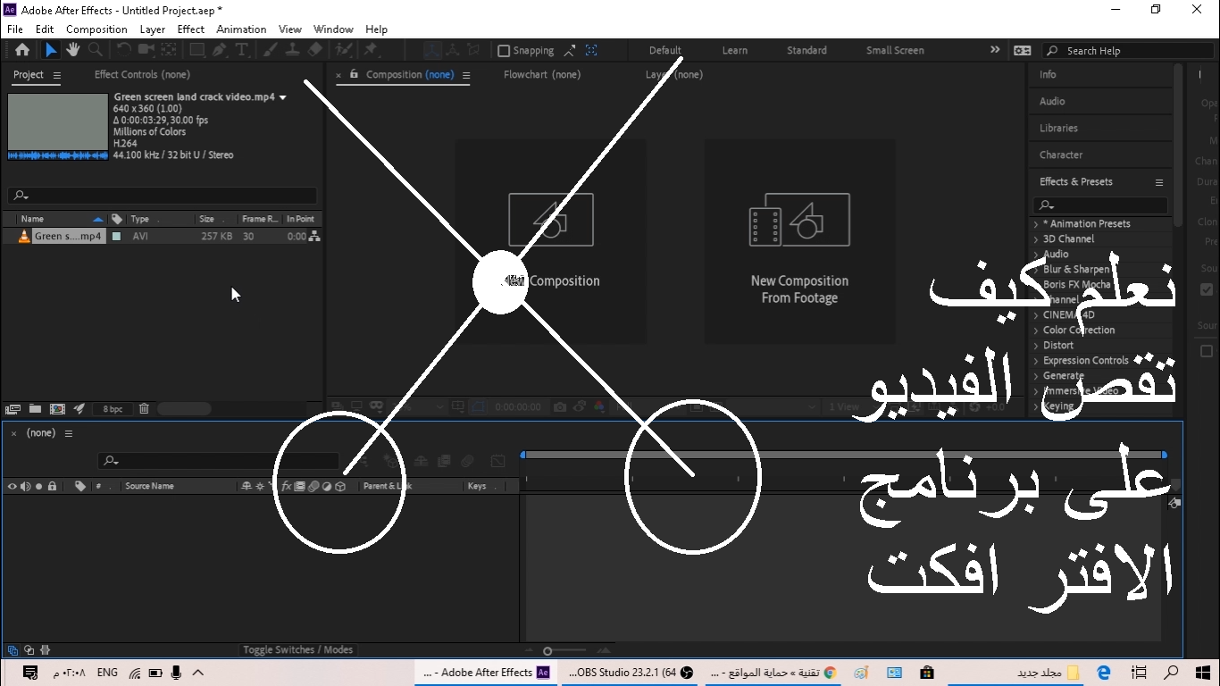Toggle the video eye column switch in timeline
The width and height of the screenshot is (1220, 686).
pyautogui.click(x=12, y=487)
